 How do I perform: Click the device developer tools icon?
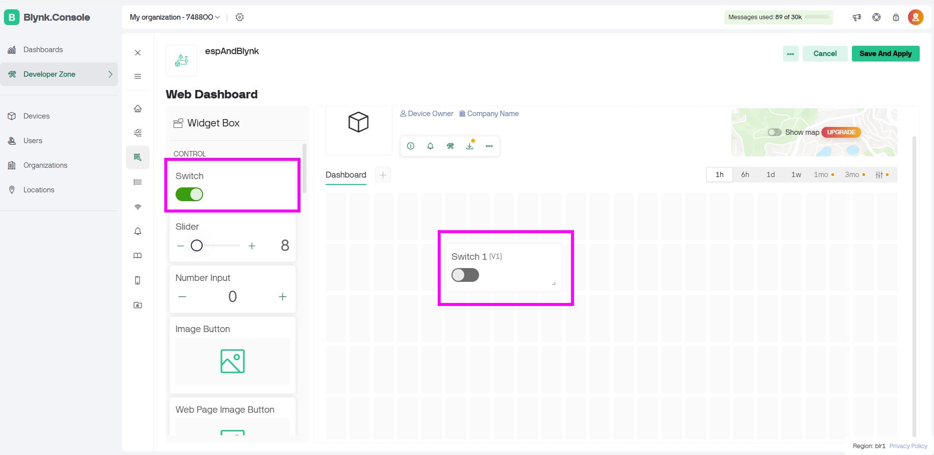coord(450,146)
